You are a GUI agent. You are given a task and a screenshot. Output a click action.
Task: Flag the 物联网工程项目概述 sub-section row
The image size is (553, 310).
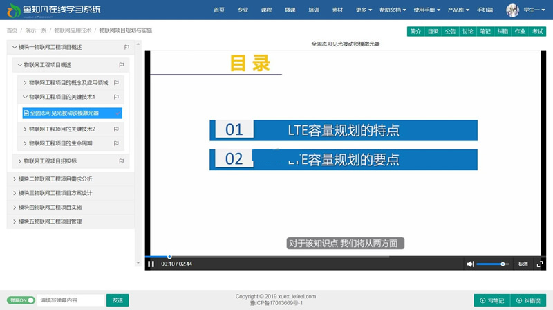[x=122, y=65]
